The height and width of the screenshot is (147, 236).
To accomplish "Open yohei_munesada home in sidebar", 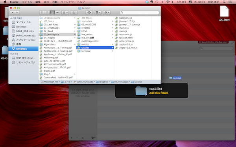I will [x=23, y=35].
